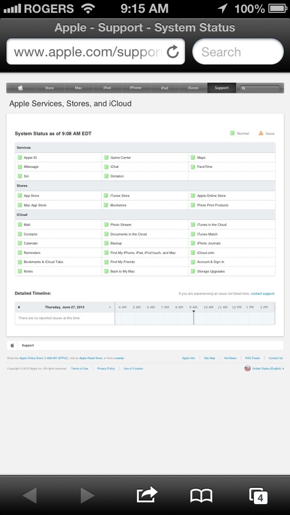The height and width of the screenshot is (515, 290).
Task: Go back with Safari back arrow
Action: pos(30,495)
